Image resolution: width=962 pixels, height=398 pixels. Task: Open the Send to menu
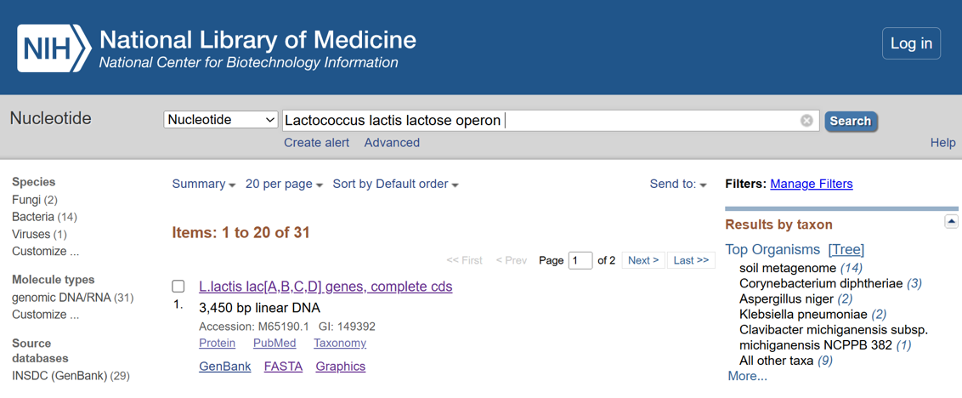pos(678,185)
